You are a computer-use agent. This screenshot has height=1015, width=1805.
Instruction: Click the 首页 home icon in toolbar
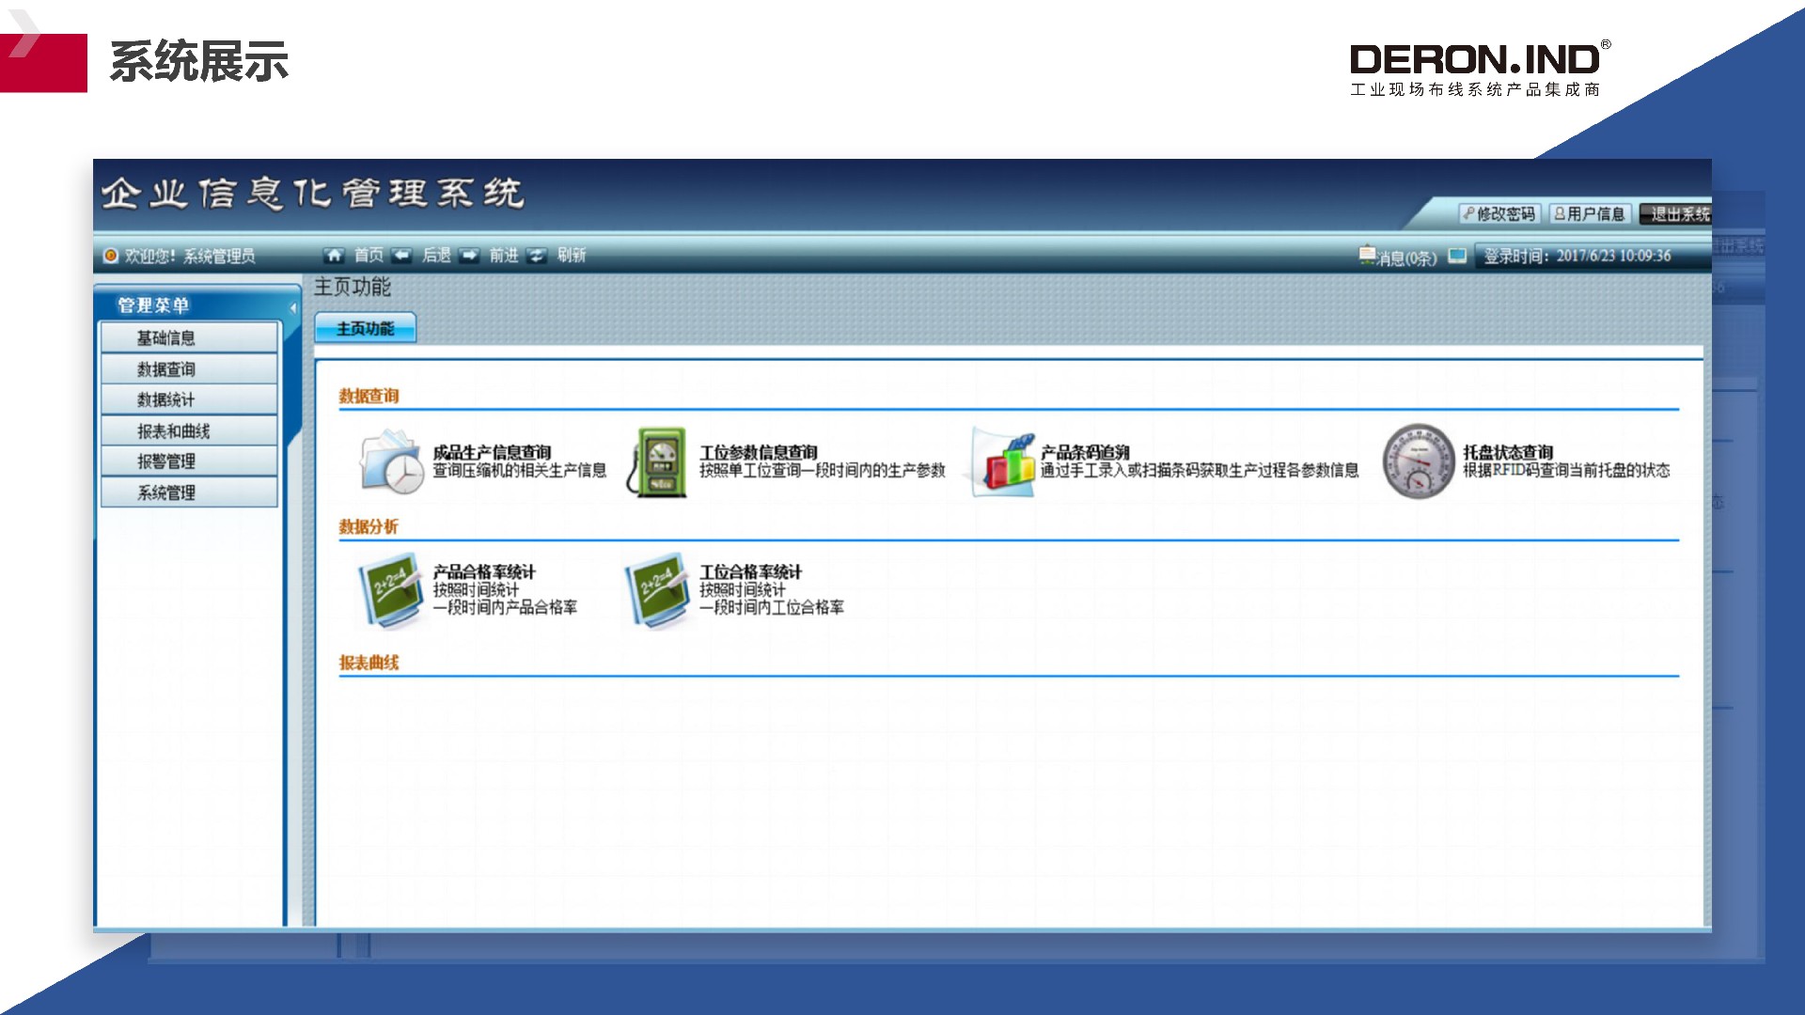coord(334,256)
